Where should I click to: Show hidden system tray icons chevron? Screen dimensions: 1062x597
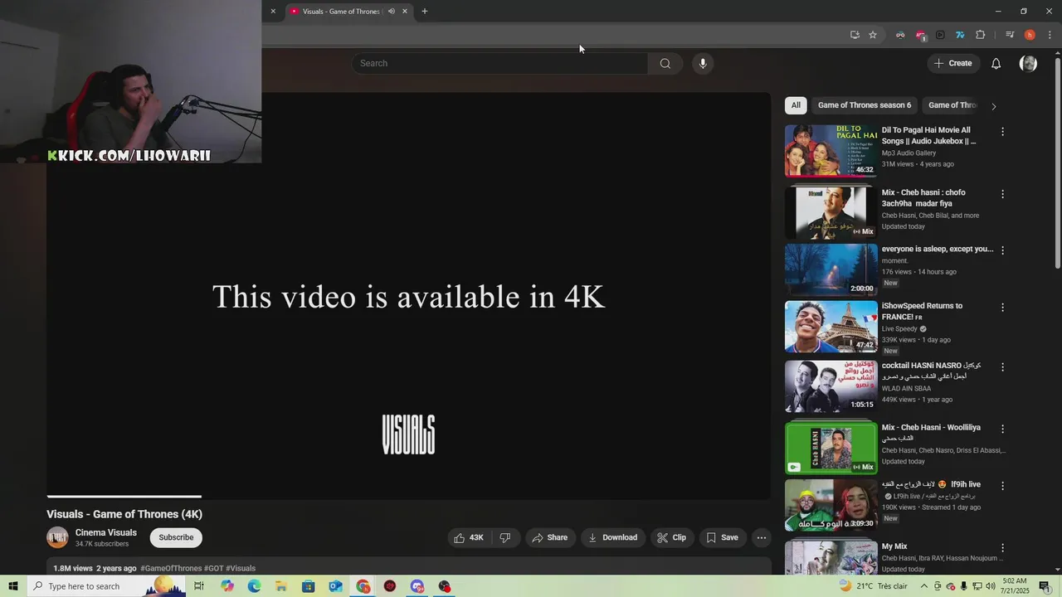pyautogui.click(x=923, y=586)
